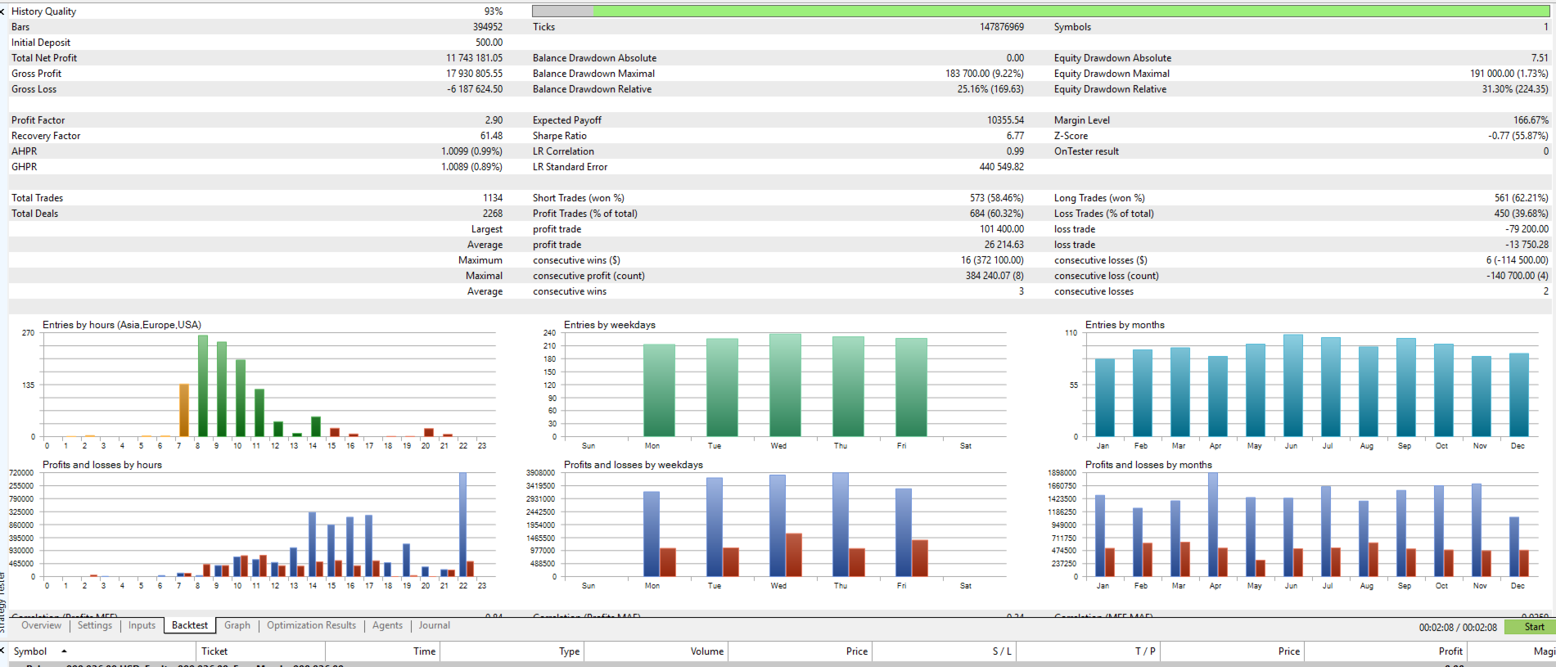Open the Optimization Results tab
1556x667 pixels.
click(x=311, y=625)
